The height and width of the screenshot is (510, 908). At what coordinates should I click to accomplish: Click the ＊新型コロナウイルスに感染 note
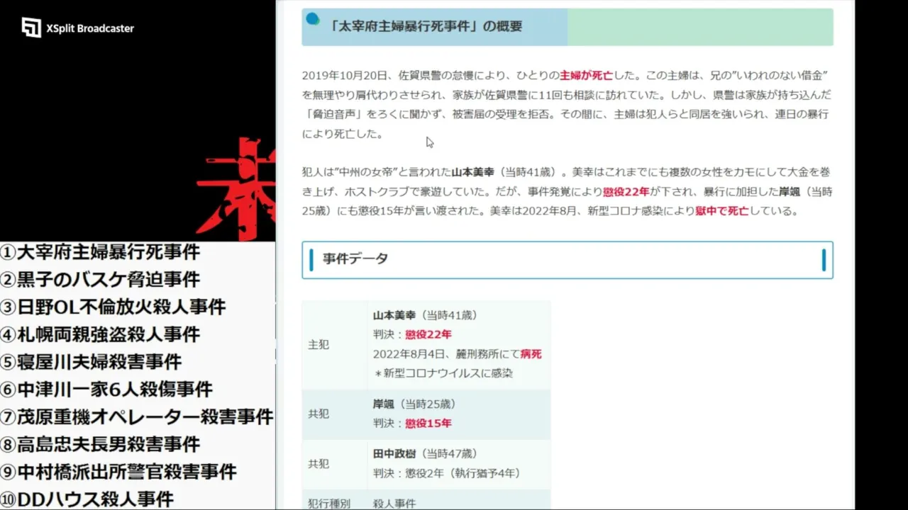[443, 373]
